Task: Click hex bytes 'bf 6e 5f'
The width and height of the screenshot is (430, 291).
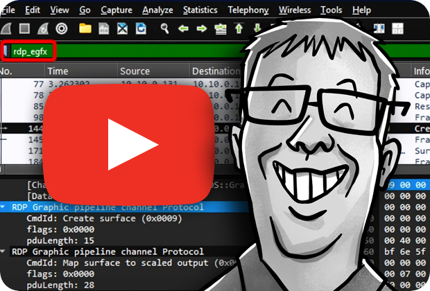Action: (405, 252)
